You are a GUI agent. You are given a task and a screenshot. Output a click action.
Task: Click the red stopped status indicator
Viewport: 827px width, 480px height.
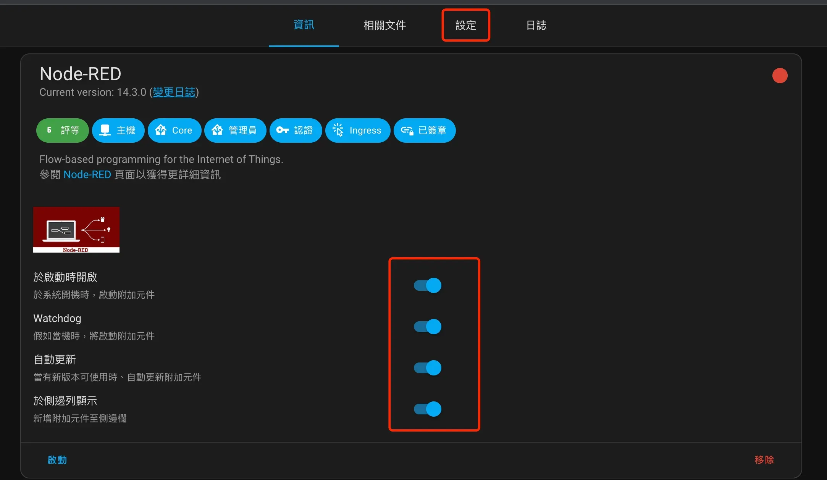[x=780, y=76]
